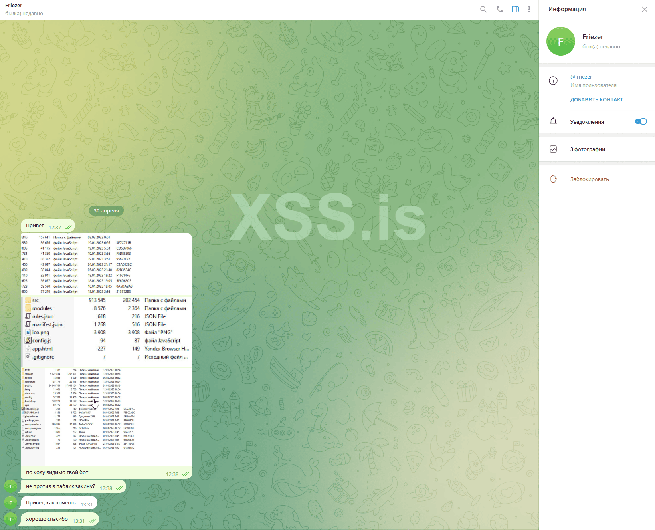
Task: Select the "Привет" message sent at 12:37
Action: 48,226
